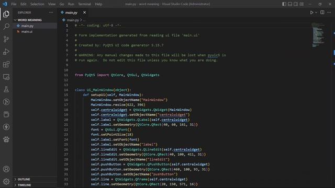Toggle primary side bar layout icon

click(284, 4)
